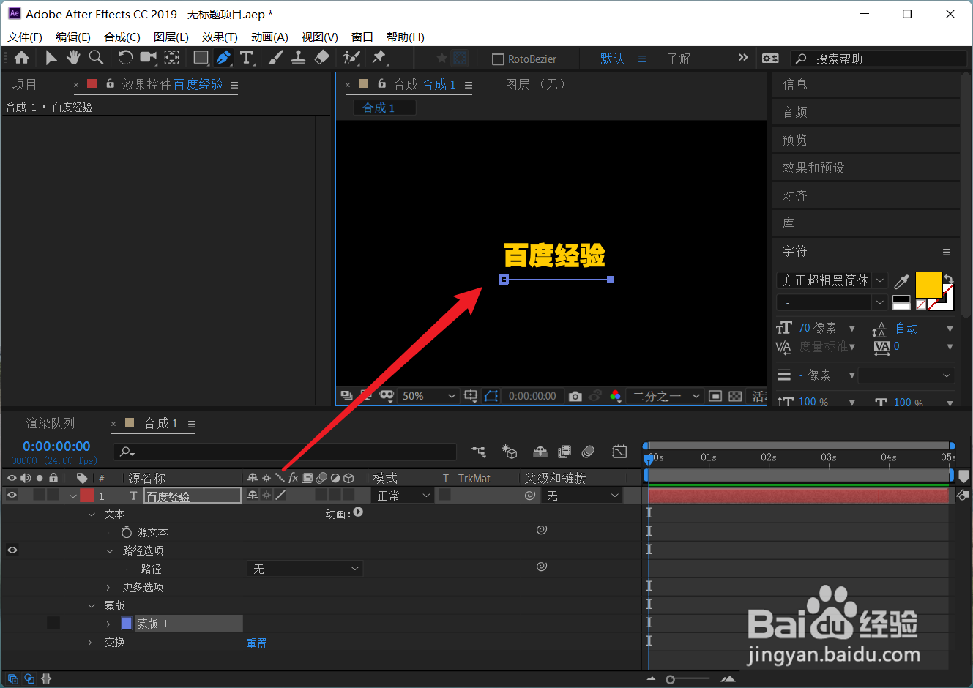Expand the 更多选项 group

108,587
